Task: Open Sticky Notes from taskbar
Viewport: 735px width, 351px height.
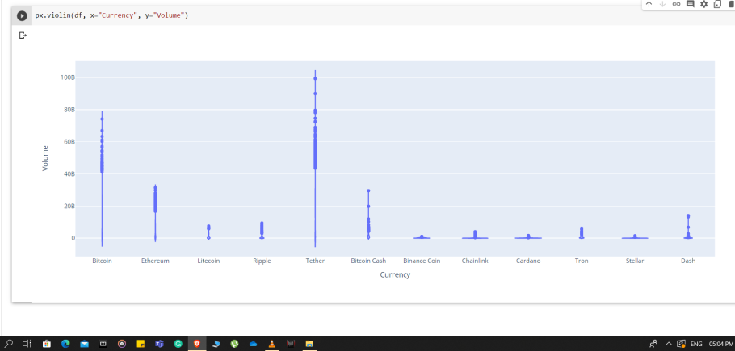Action: click(x=141, y=344)
